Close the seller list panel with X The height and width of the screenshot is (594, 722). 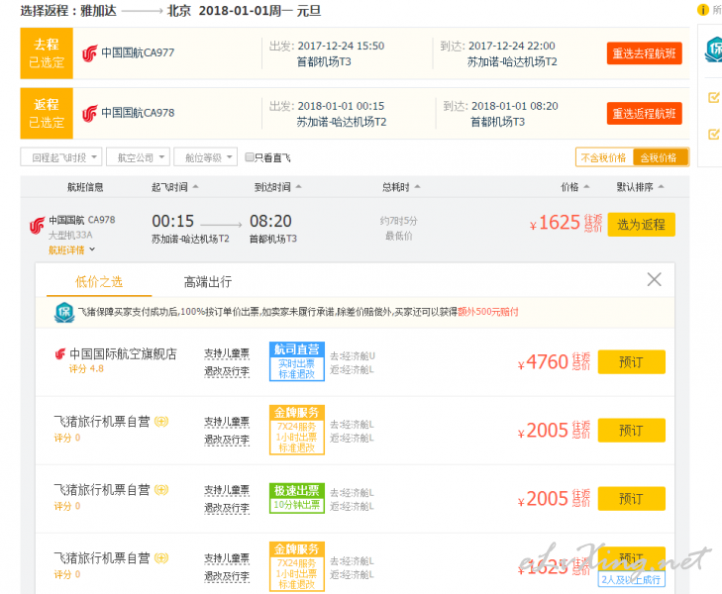click(654, 279)
